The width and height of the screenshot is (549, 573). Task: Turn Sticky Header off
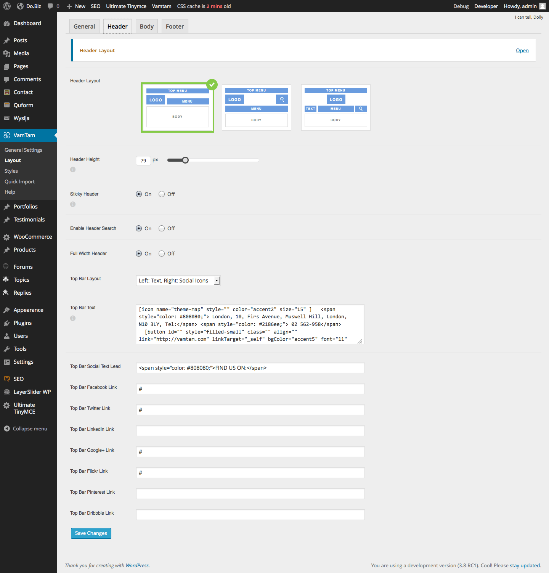162,194
